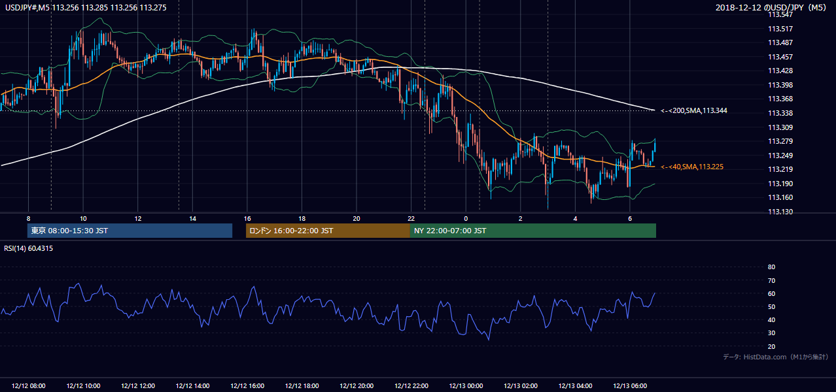This screenshot has height=392, width=836.
Task: Click hour tick 8 under price chart
Action: [x=29, y=218]
